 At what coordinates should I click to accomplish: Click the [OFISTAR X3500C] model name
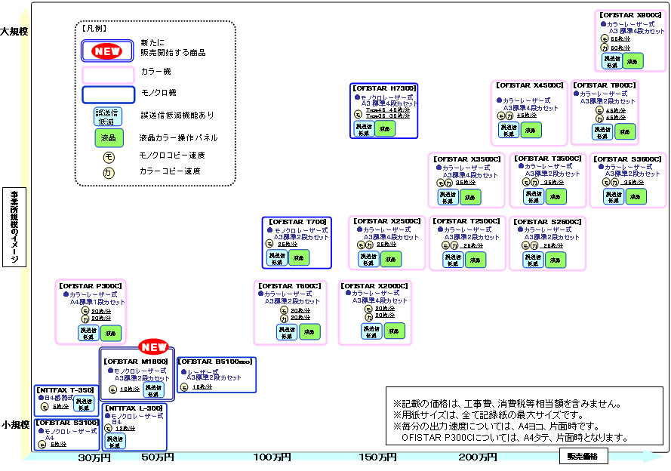(467, 159)
